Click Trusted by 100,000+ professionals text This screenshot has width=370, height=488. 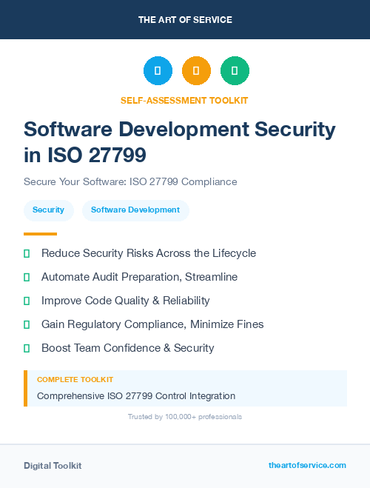185,417
